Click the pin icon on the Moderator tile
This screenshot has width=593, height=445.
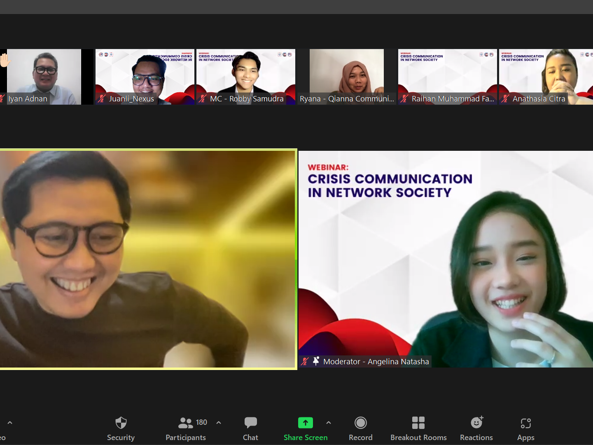pos(315,361)
